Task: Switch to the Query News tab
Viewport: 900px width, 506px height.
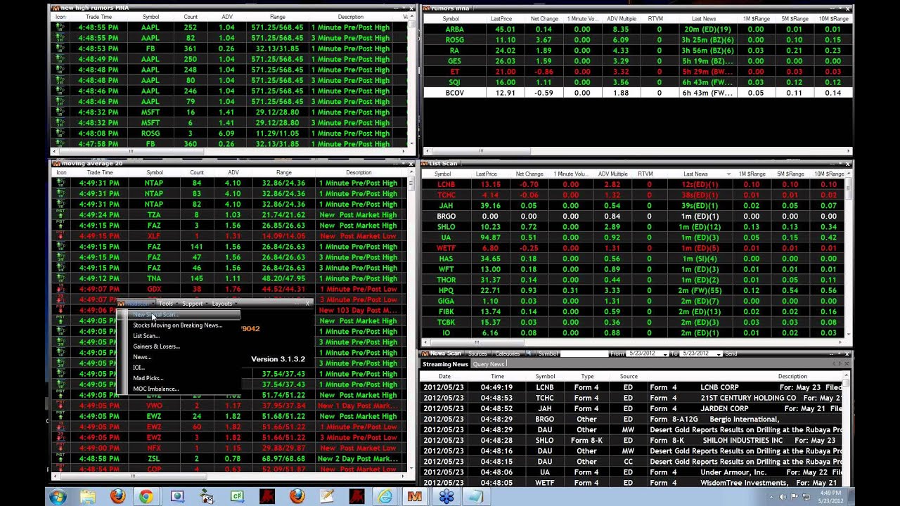Action: pos(489,364)
